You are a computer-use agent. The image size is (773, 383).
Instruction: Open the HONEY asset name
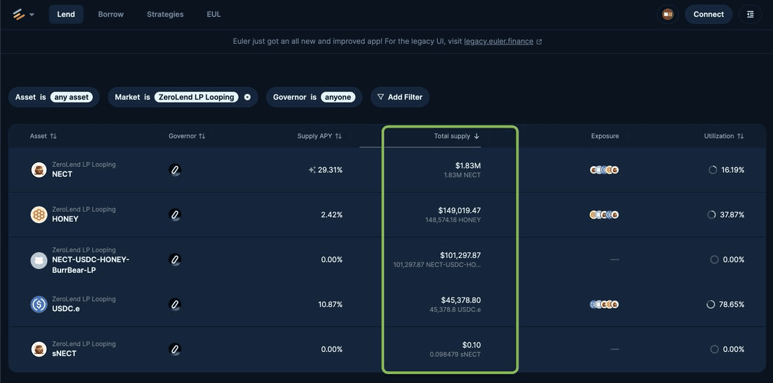[65, 219]
